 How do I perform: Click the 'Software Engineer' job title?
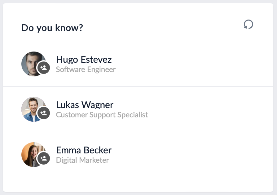coord(86,70)
